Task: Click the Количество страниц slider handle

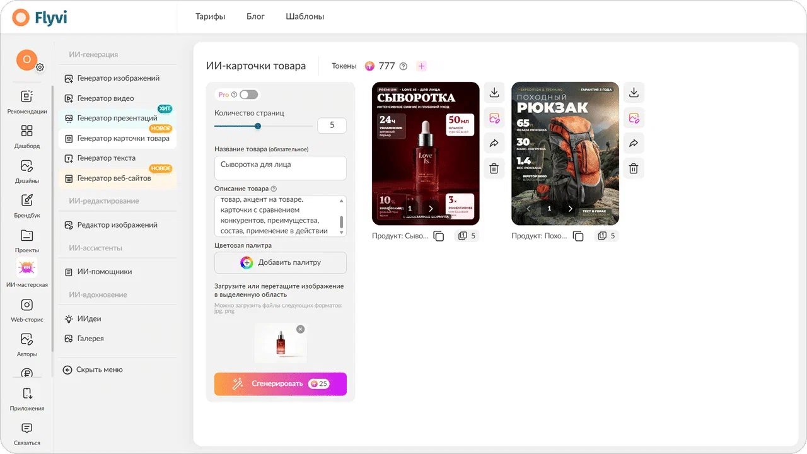Action: coord(258,126)
